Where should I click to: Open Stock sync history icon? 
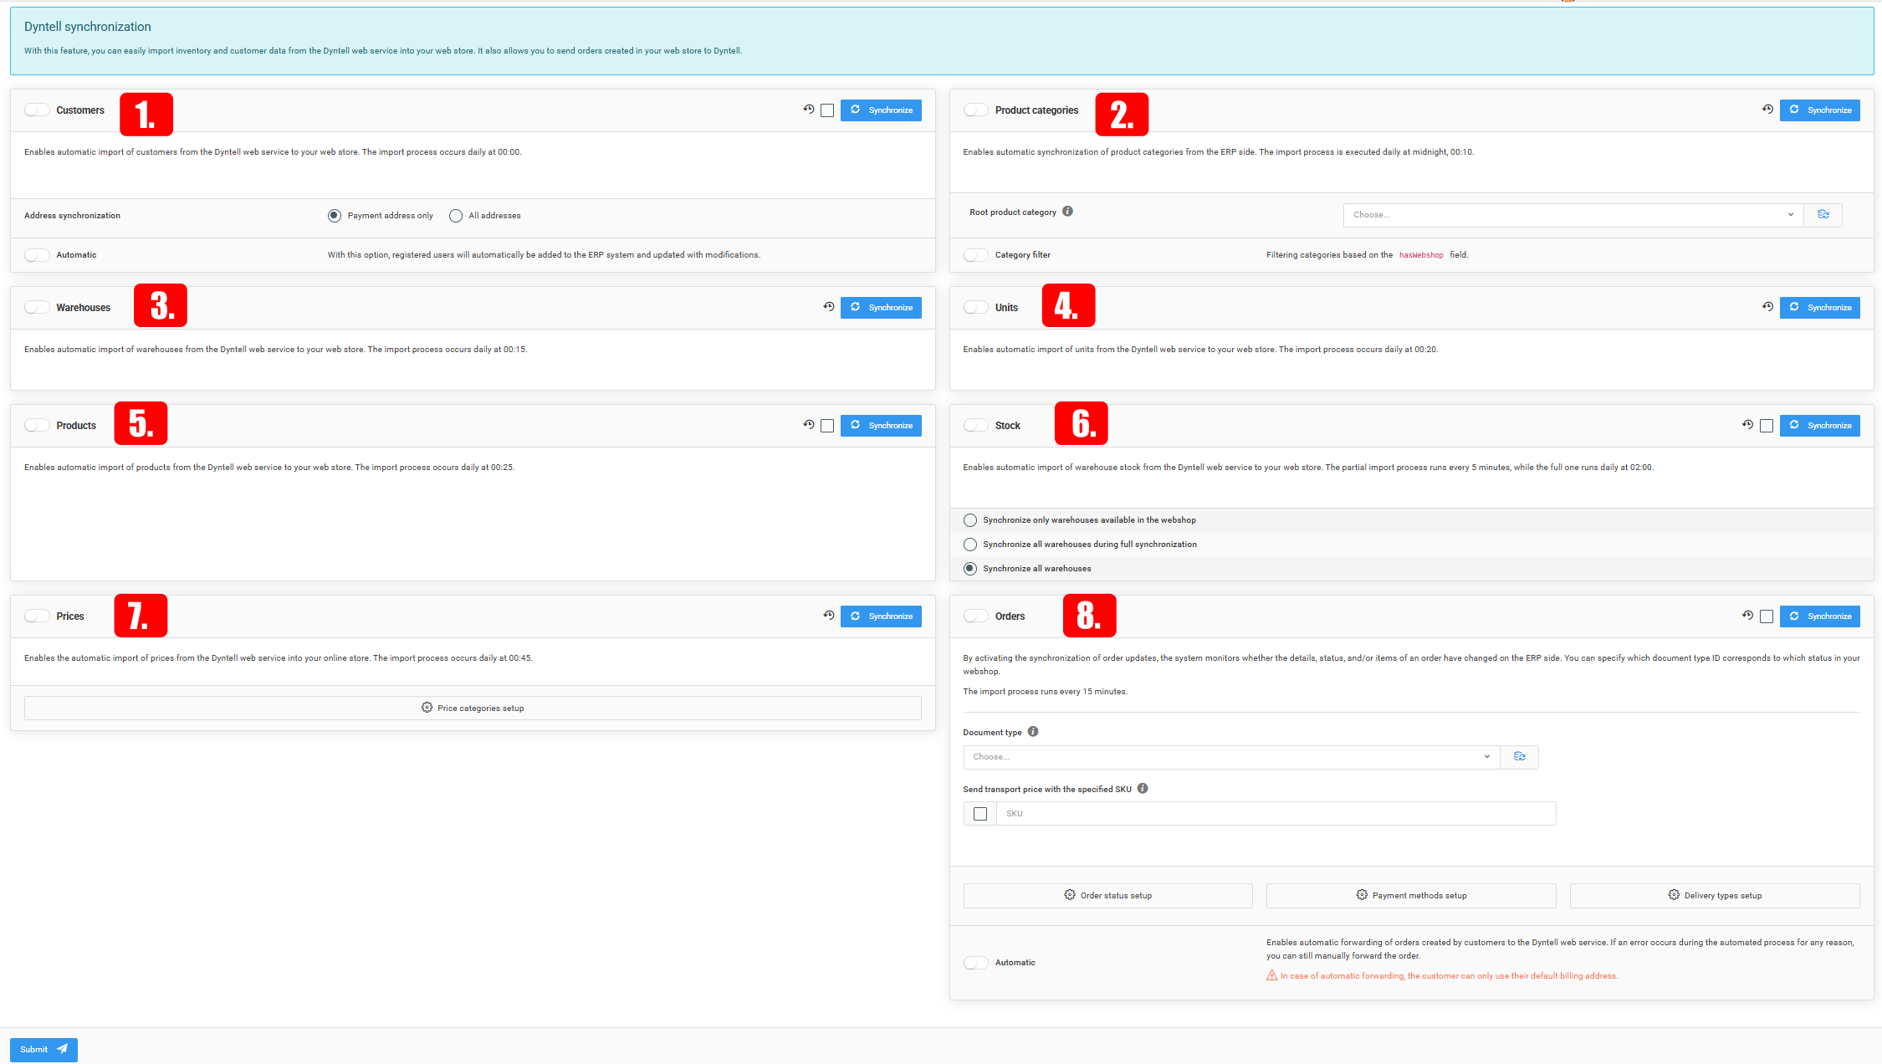[1747, 425]
